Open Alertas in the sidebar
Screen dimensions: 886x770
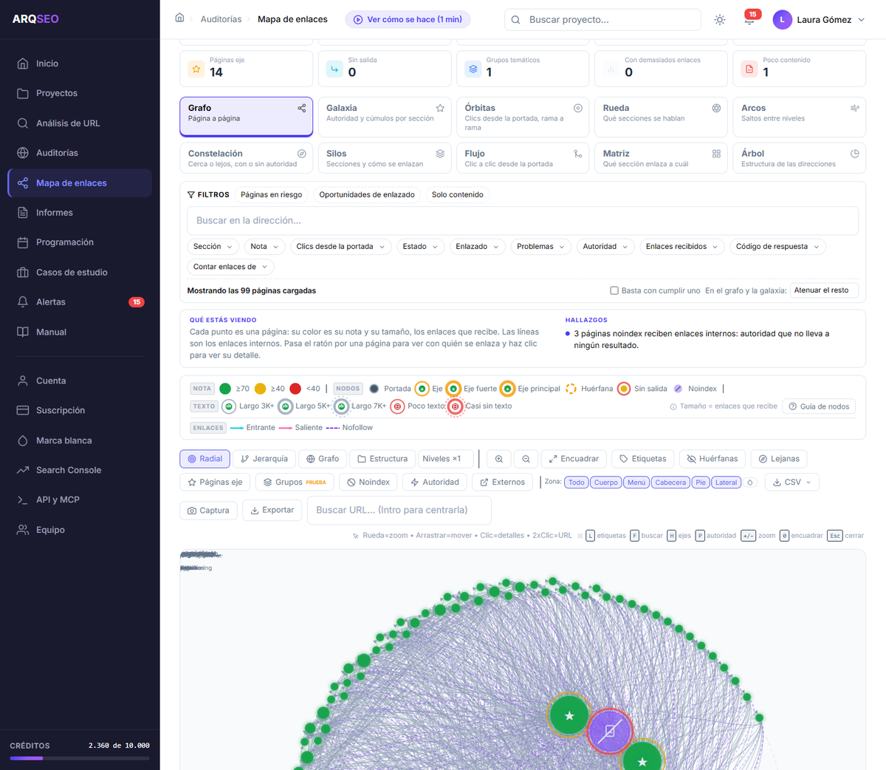pyautogui.click(x=80, y=302)
